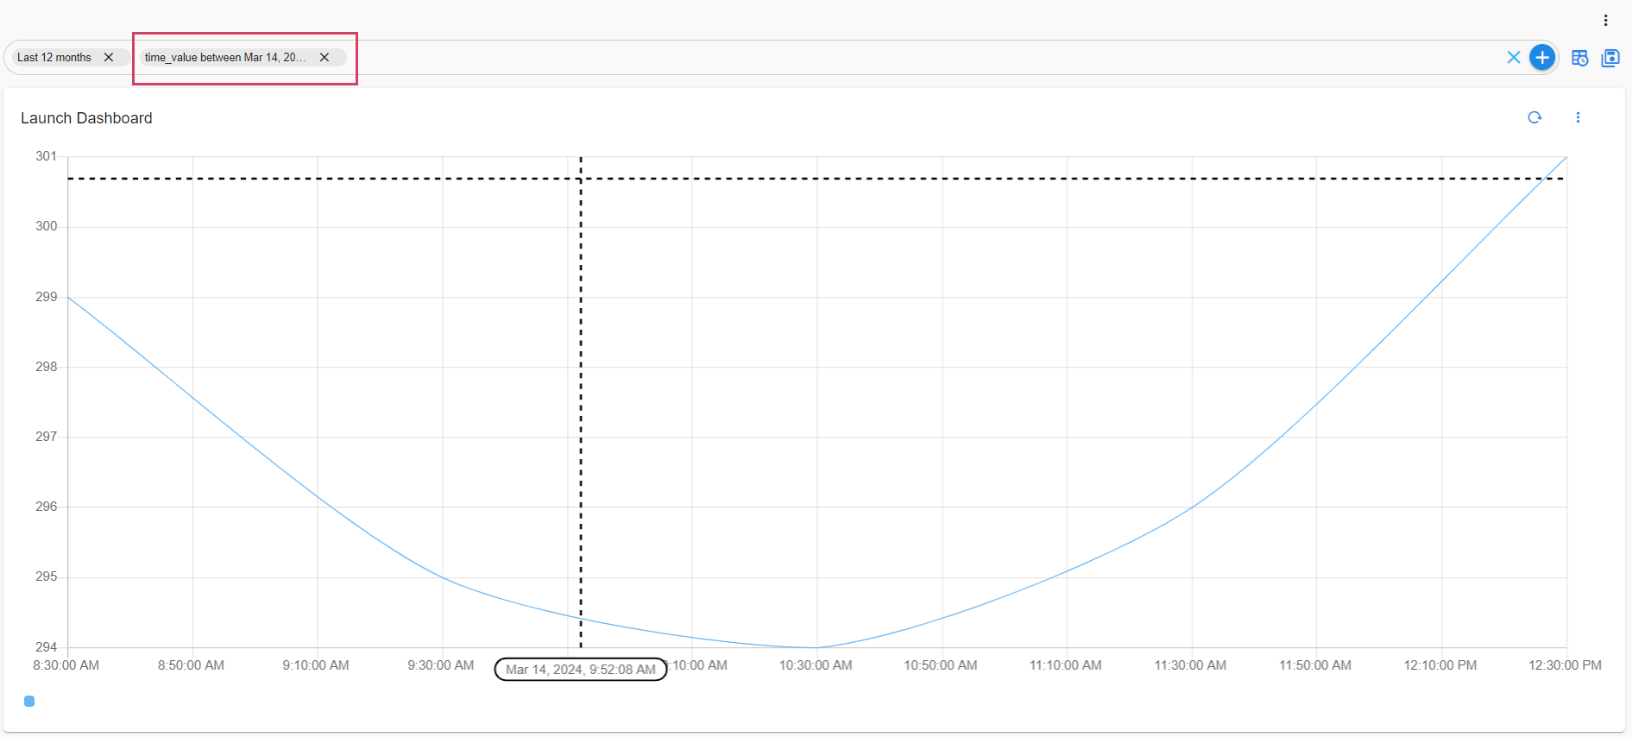Refresh the Launch Dashboard chart
Screen dimensions: 1632x737
tap(1534, 118)
